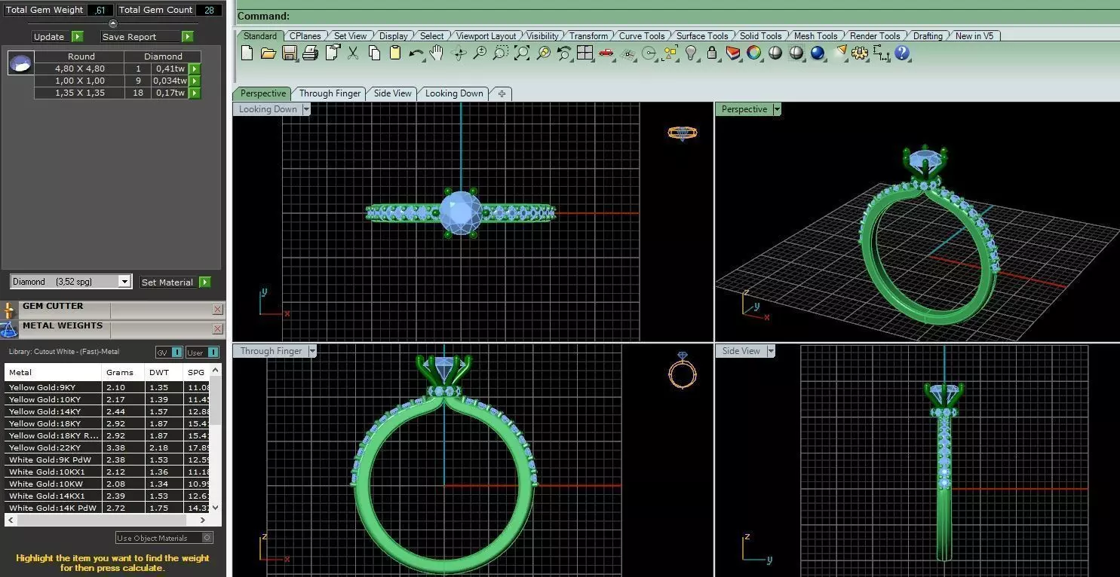Switch to the Mesh Tools toolbar tab
1120x577 pixels.
tap(815, 35)
